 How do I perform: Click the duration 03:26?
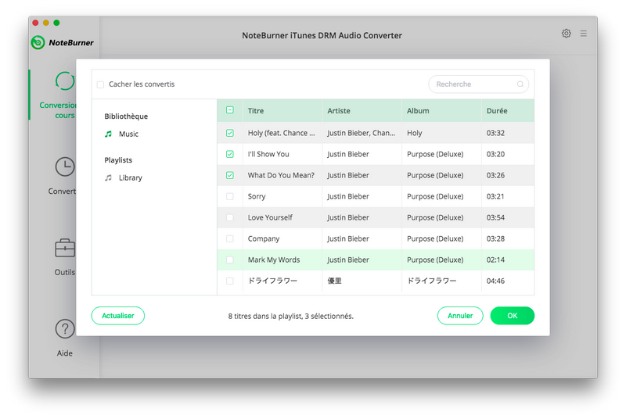[x=495, y=175]
